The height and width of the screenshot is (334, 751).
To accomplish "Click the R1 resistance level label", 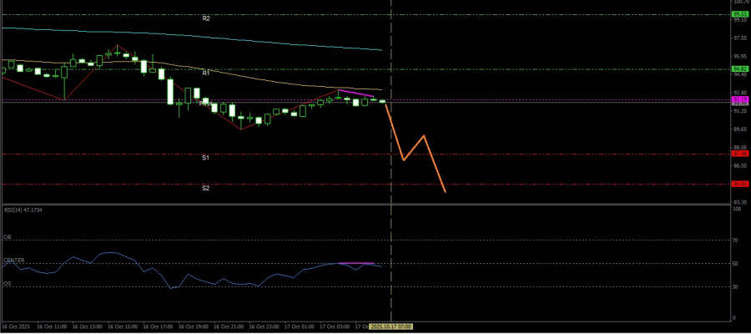I will 205,73.
